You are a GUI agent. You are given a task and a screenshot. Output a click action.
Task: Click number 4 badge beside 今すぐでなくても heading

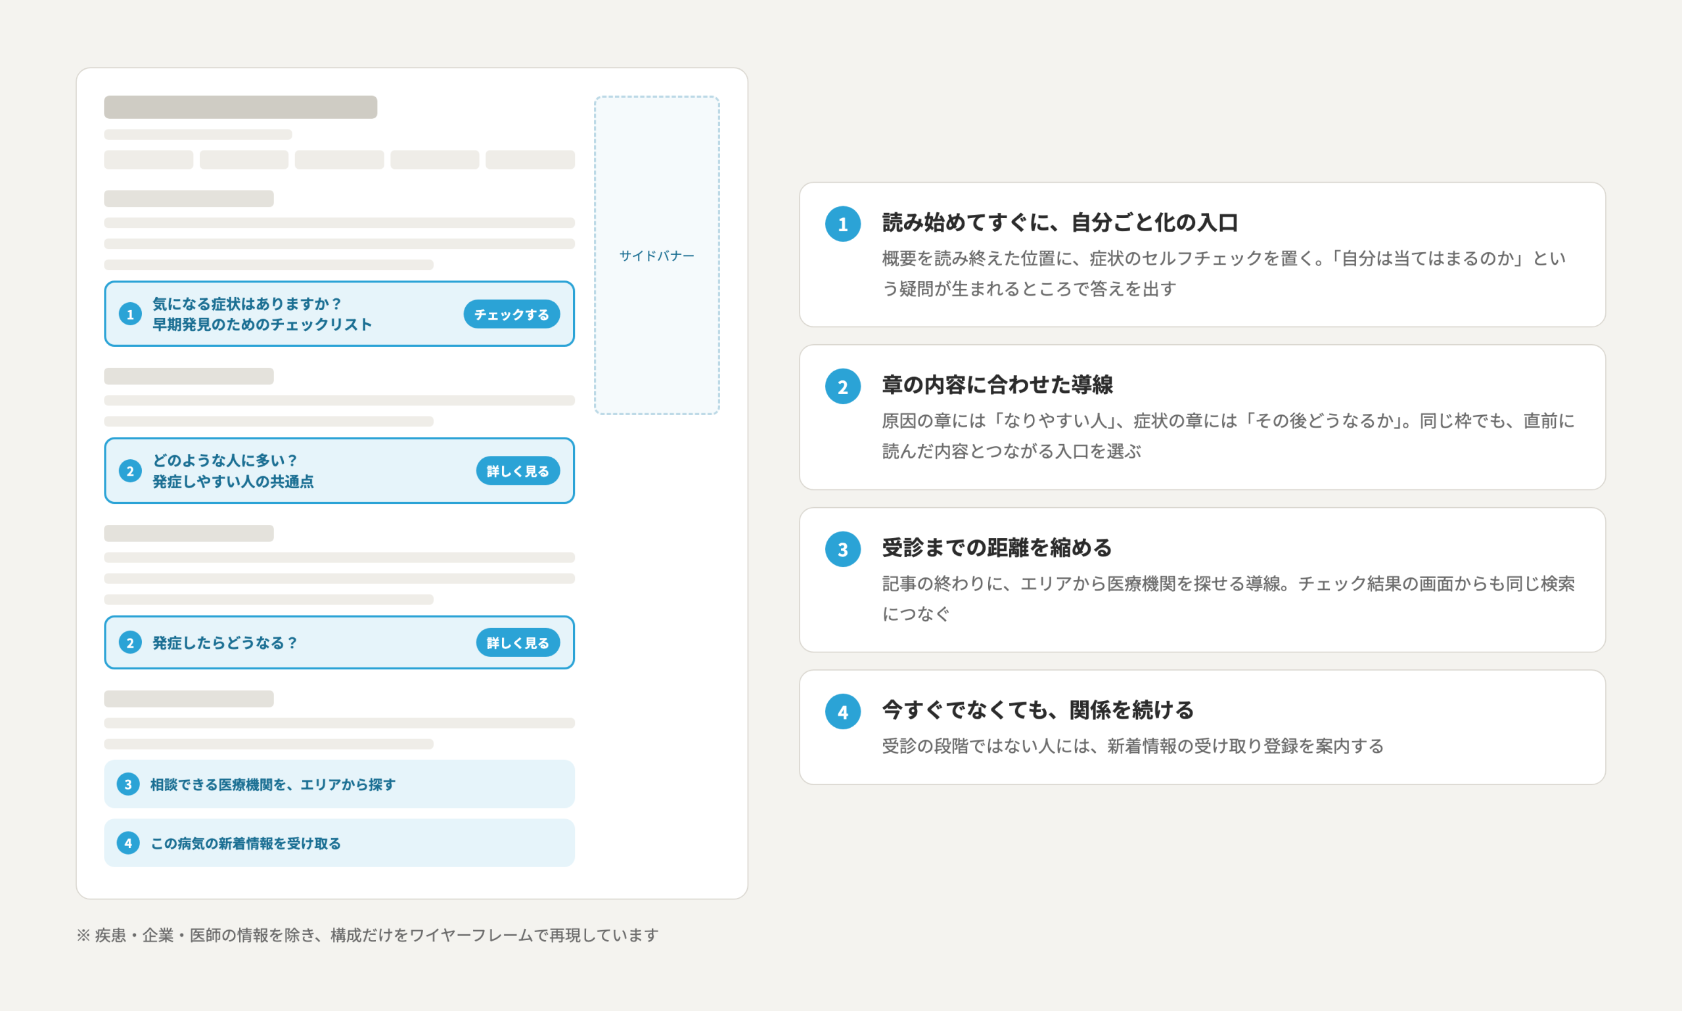point(843,711)
